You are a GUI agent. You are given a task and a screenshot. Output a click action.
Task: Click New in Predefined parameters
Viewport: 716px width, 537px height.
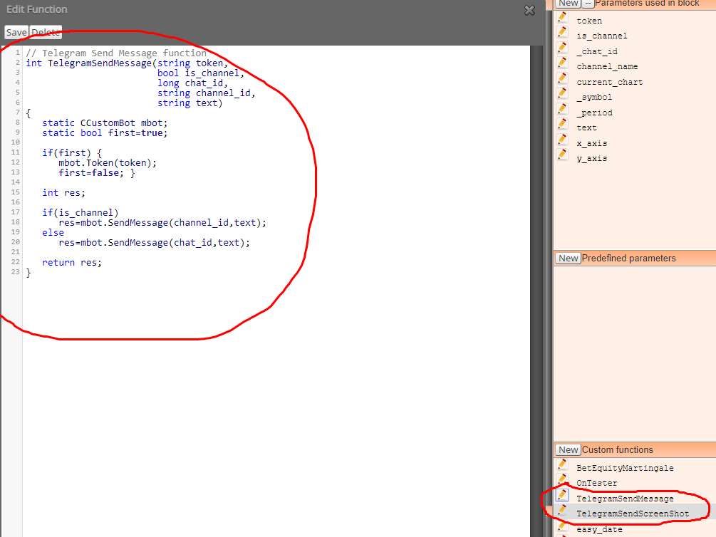click(569, 259)
